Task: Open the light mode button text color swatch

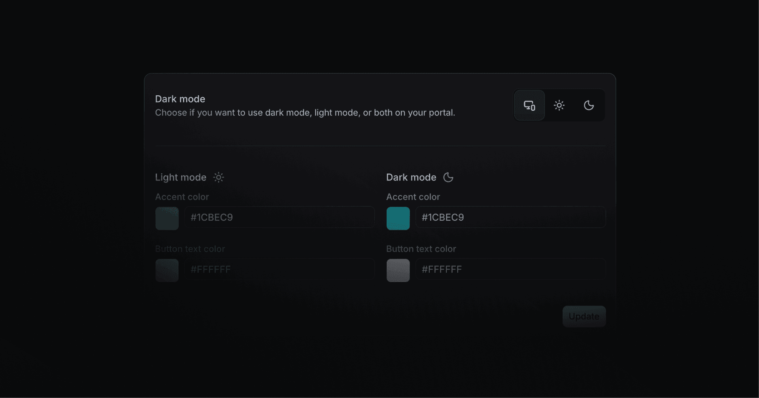Action: pyautogui.click(x=167, y=270)
